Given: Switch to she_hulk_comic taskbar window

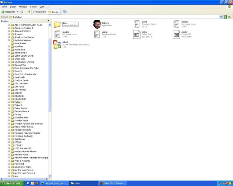Looking at the screenshot, I should 55,183.
